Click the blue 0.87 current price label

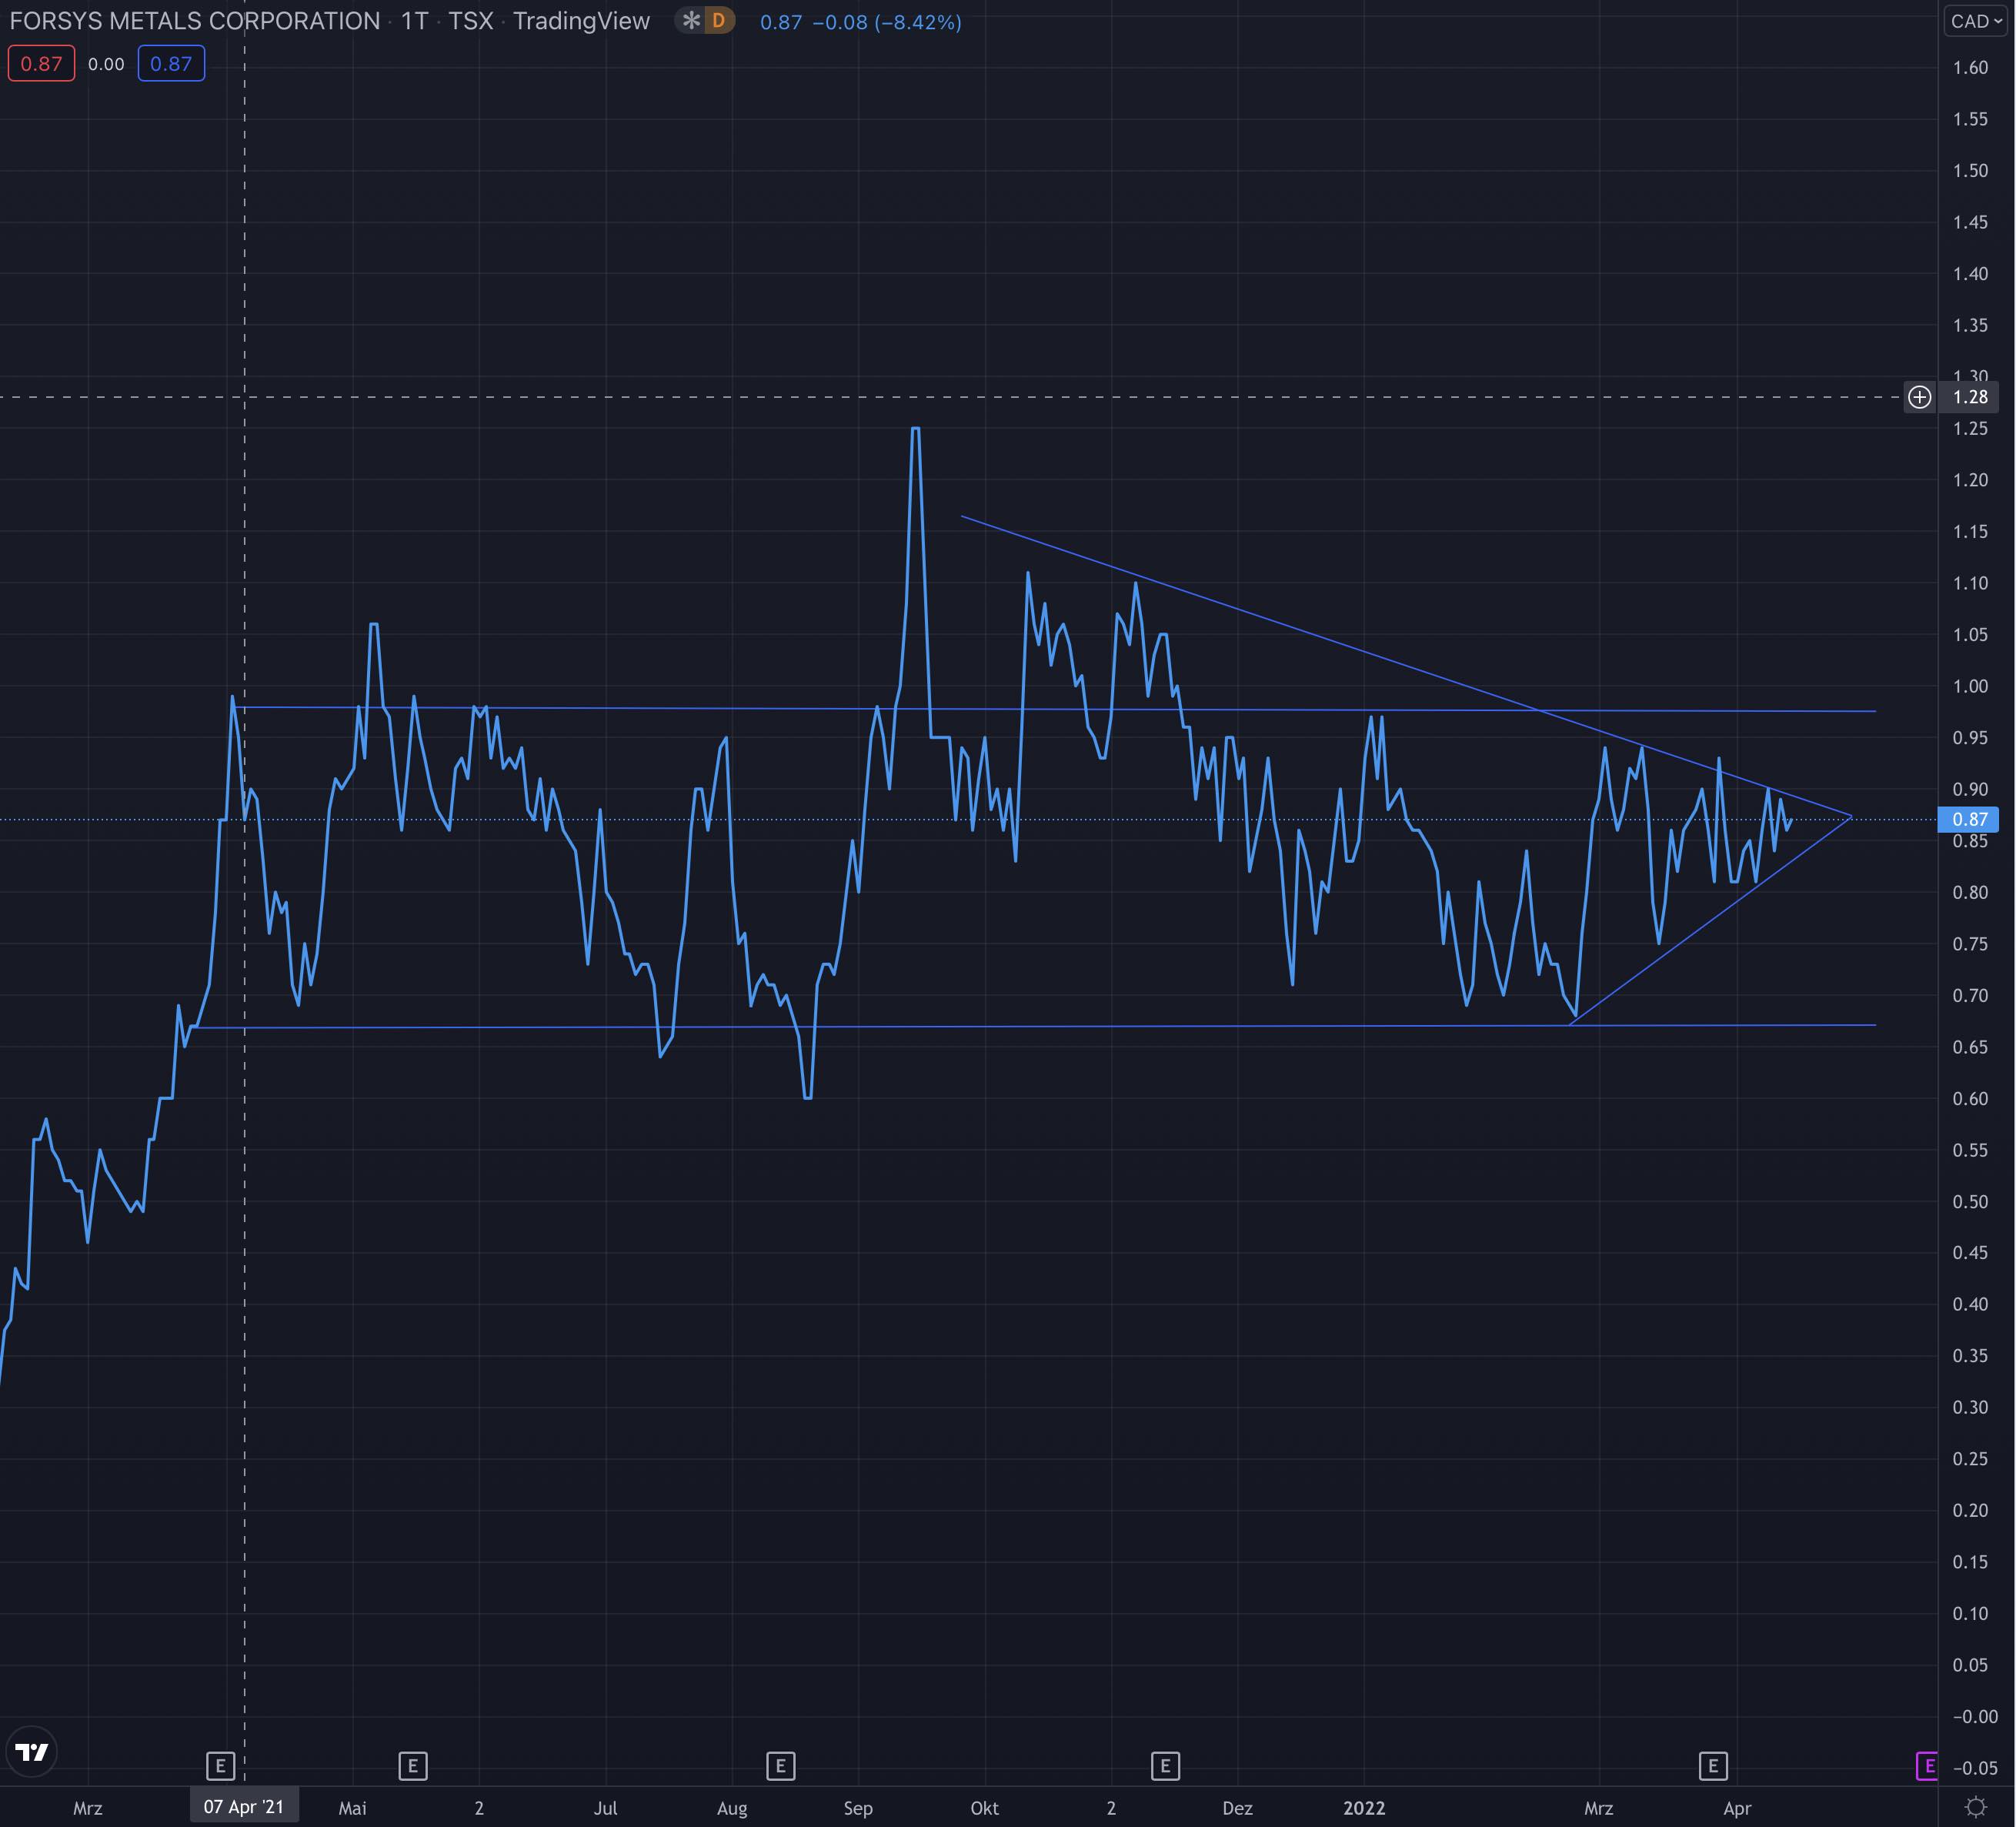(x=1969, y=819)
